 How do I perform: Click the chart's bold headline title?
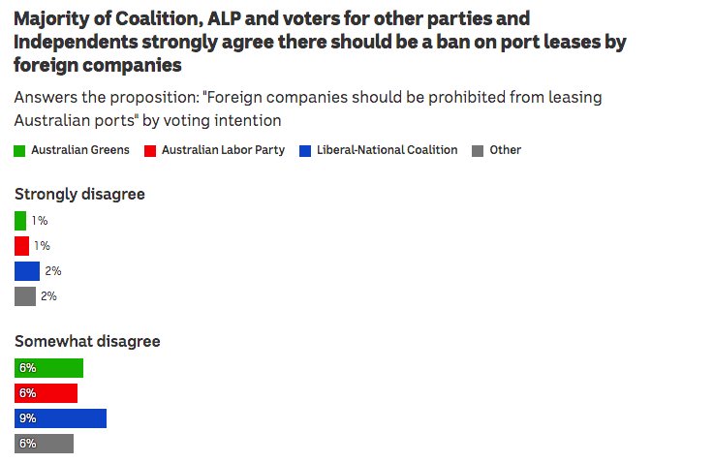point(320,42)
